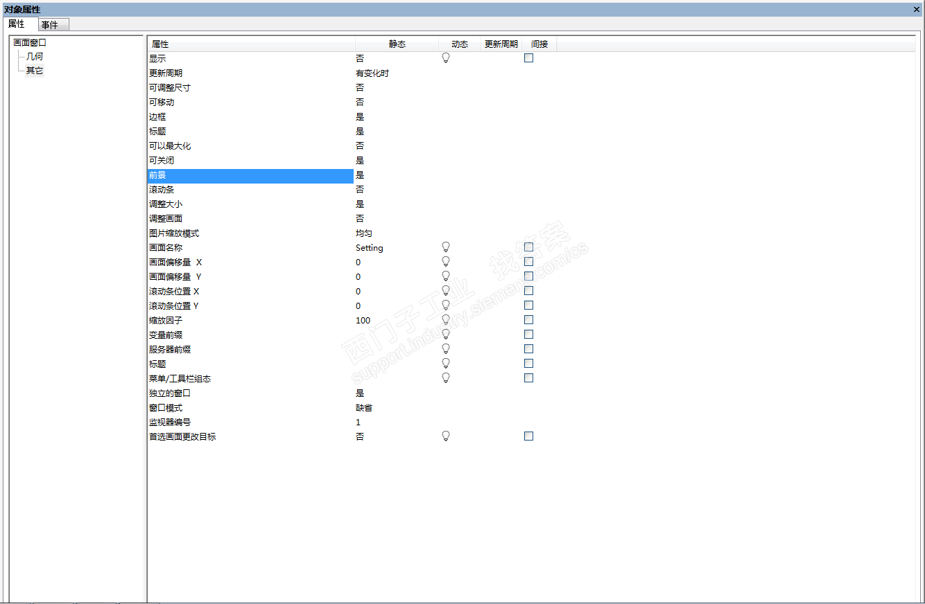Select the 首选画面更改目标 property name
Image resolution: width=925 pixels, height=604 pixels.
click(182, 437)
